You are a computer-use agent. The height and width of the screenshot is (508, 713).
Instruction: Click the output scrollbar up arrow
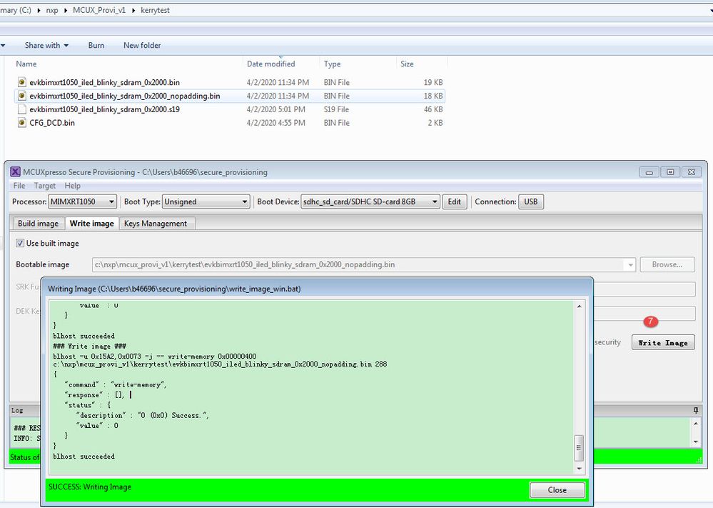[x=579, y=306]
